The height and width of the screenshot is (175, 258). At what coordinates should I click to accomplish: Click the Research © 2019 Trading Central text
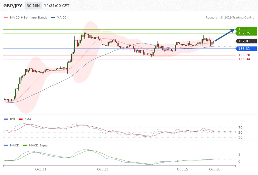230,18
